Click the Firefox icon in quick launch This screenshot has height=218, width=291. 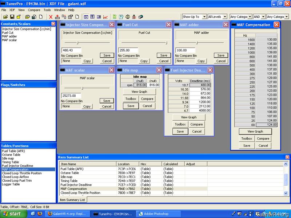[x=40, y=214]
